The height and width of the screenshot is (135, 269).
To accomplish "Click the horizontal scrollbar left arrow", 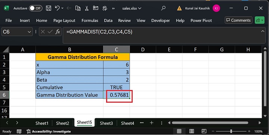I will coord(169,123).
